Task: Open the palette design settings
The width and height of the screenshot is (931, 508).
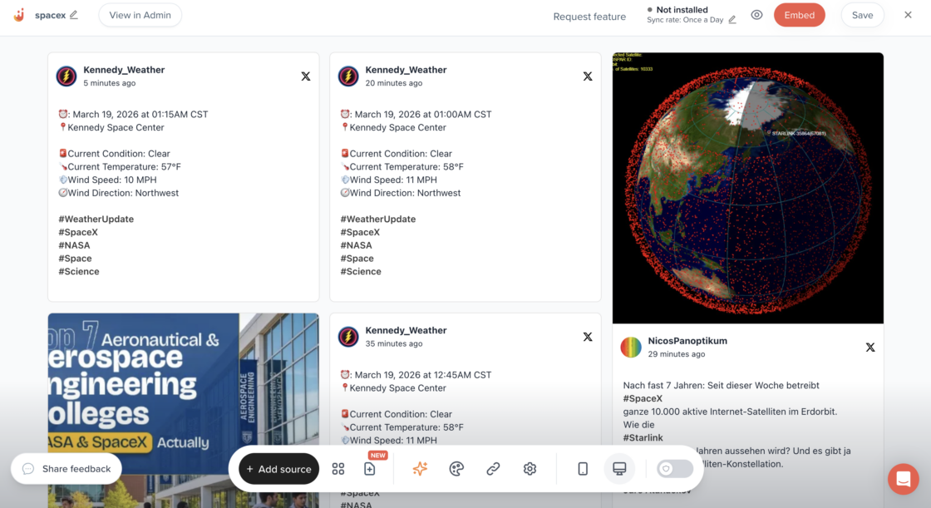Action: pyautogui.click(x=456, y=469)
